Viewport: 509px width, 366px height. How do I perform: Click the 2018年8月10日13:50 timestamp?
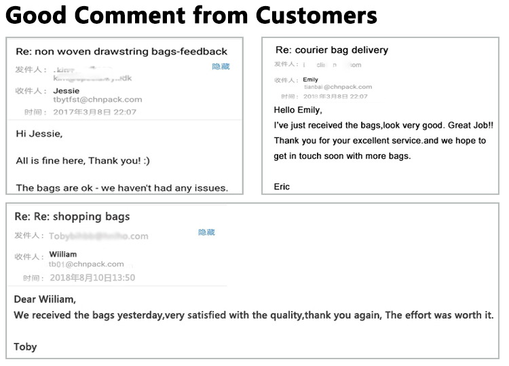pos(92,278)
